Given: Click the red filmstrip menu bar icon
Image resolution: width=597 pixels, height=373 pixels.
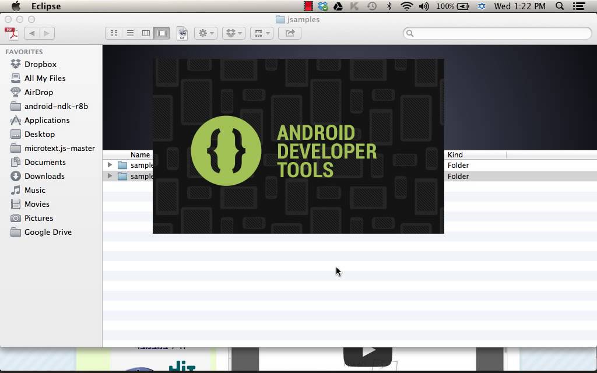Looking at the screenshot, I should 308,6.
